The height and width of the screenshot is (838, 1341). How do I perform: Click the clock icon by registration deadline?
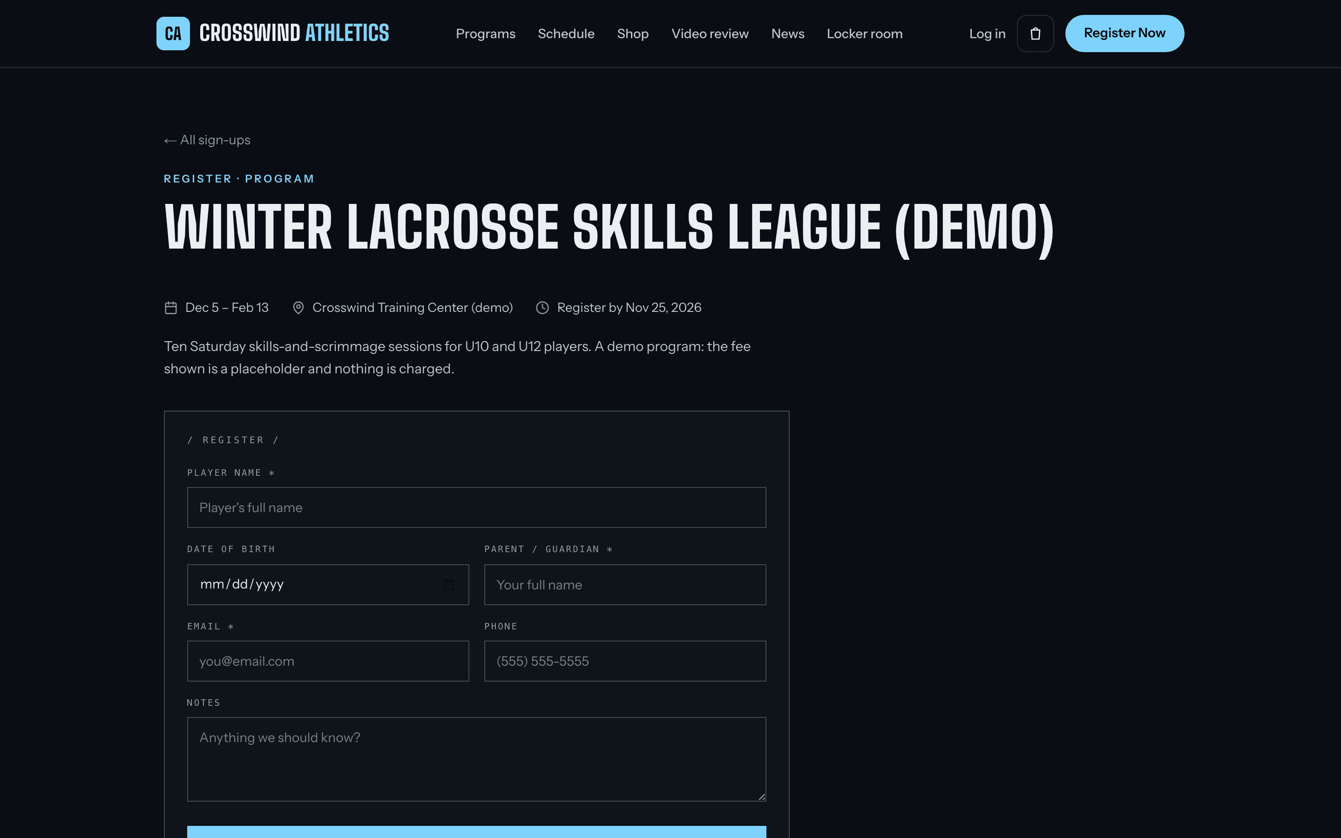pyautogui.click(x=542, y=308)
